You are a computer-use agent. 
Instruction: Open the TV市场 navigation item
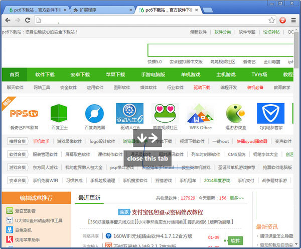point(259,74)
